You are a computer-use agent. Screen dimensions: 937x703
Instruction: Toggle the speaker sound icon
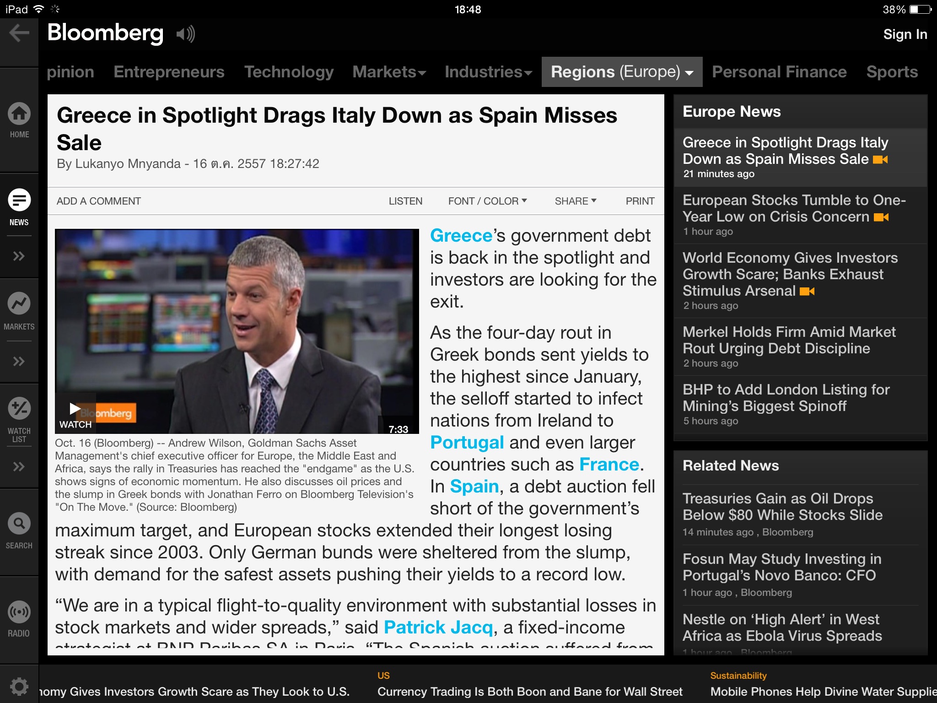coord(186,34)
